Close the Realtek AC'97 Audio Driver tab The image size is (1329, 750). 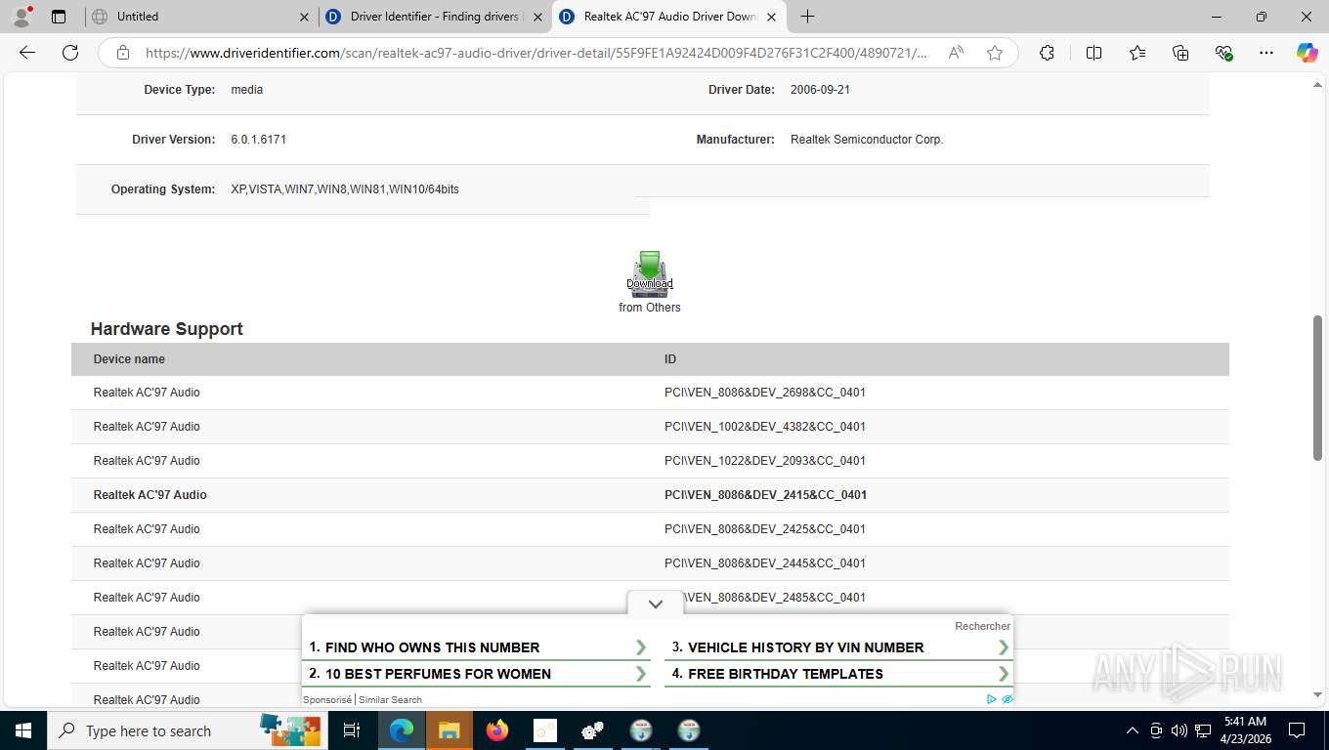tap(771, 17)
